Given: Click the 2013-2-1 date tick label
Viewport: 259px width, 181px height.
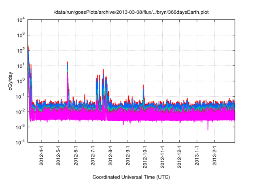Looking at the screenshot, I should point(214,156).
